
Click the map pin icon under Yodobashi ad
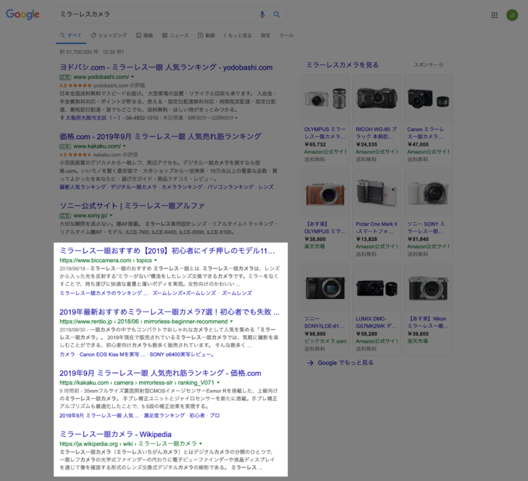coord(61,118)
